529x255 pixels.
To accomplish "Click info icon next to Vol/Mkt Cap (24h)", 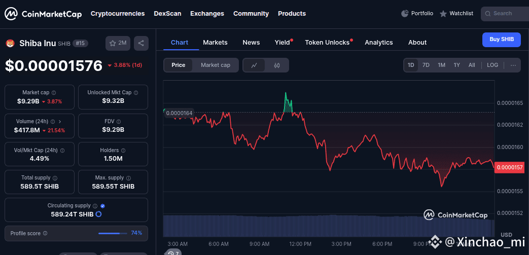I will [x=62, y=151].
